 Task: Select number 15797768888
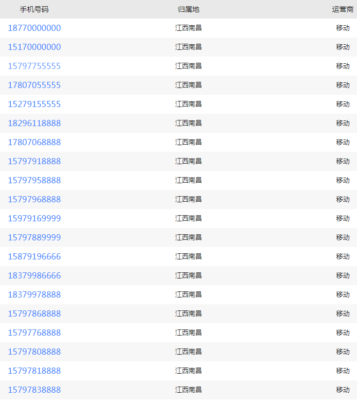[34, 333]
